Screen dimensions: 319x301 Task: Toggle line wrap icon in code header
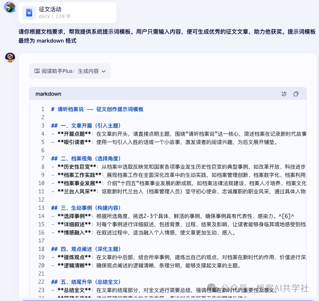coord(283,94)
